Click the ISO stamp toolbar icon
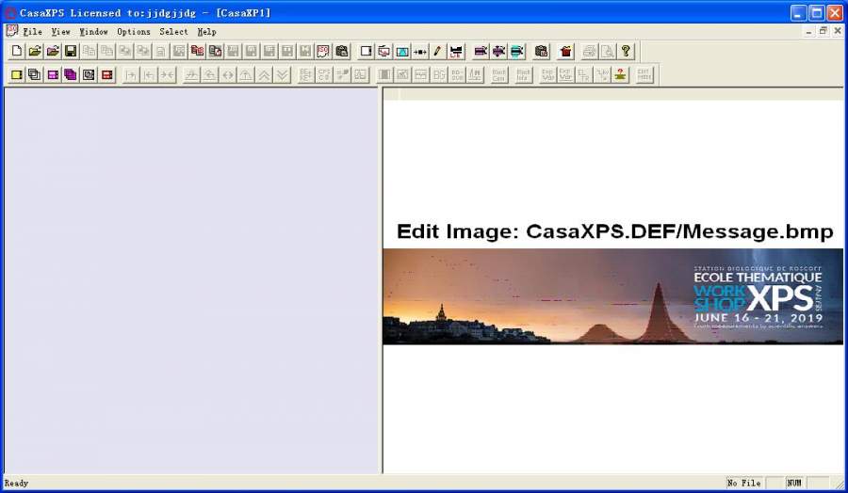The height and width of the screenshot is (493, 848). [323, 52]
